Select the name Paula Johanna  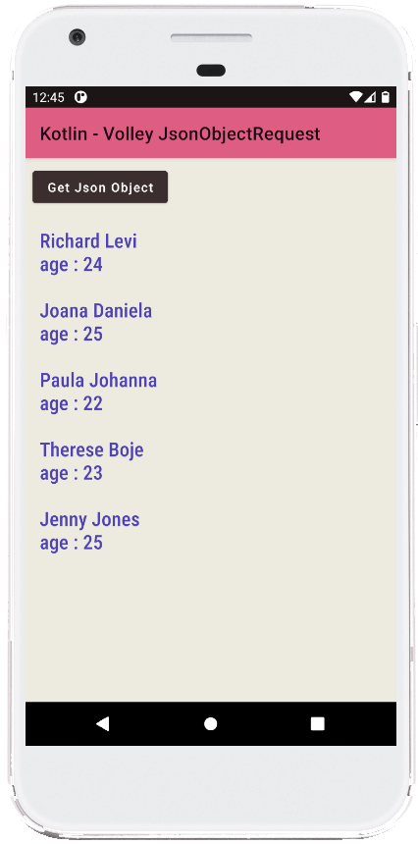[x=98, y=380]
